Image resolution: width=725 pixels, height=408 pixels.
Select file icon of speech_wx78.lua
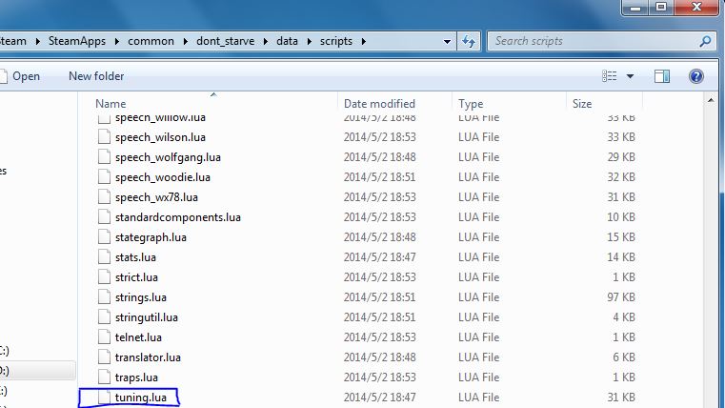click(x=104, y=197)
